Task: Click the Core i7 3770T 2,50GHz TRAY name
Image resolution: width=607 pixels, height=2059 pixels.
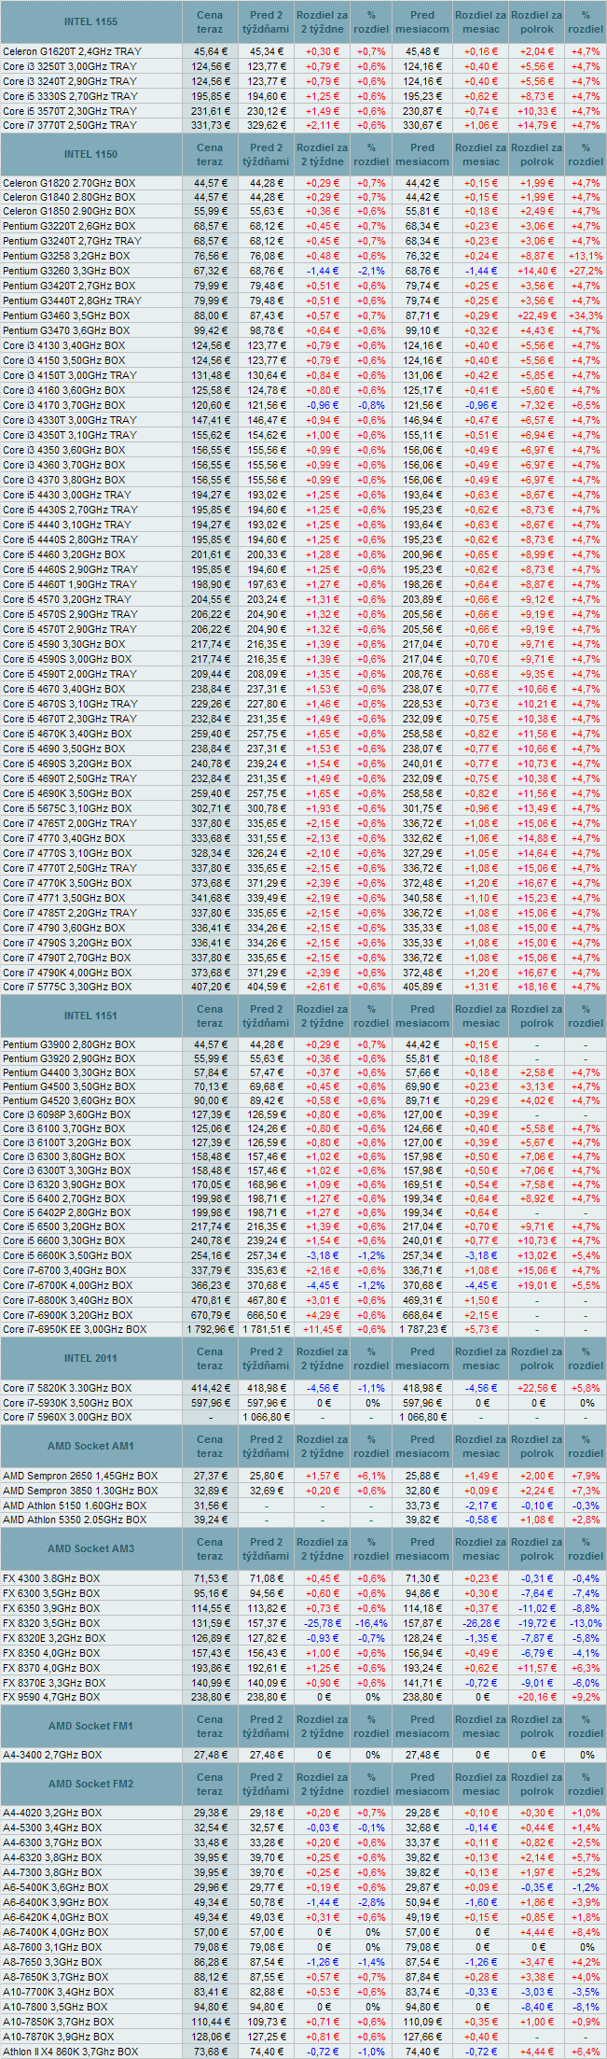Action: click(70, 125)
